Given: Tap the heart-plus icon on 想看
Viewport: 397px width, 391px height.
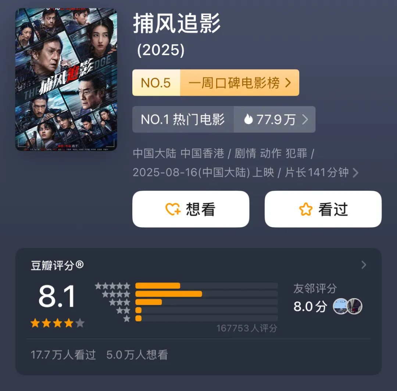Looking at the screenshot, I should pyautogui.click(x=173, y=209).
